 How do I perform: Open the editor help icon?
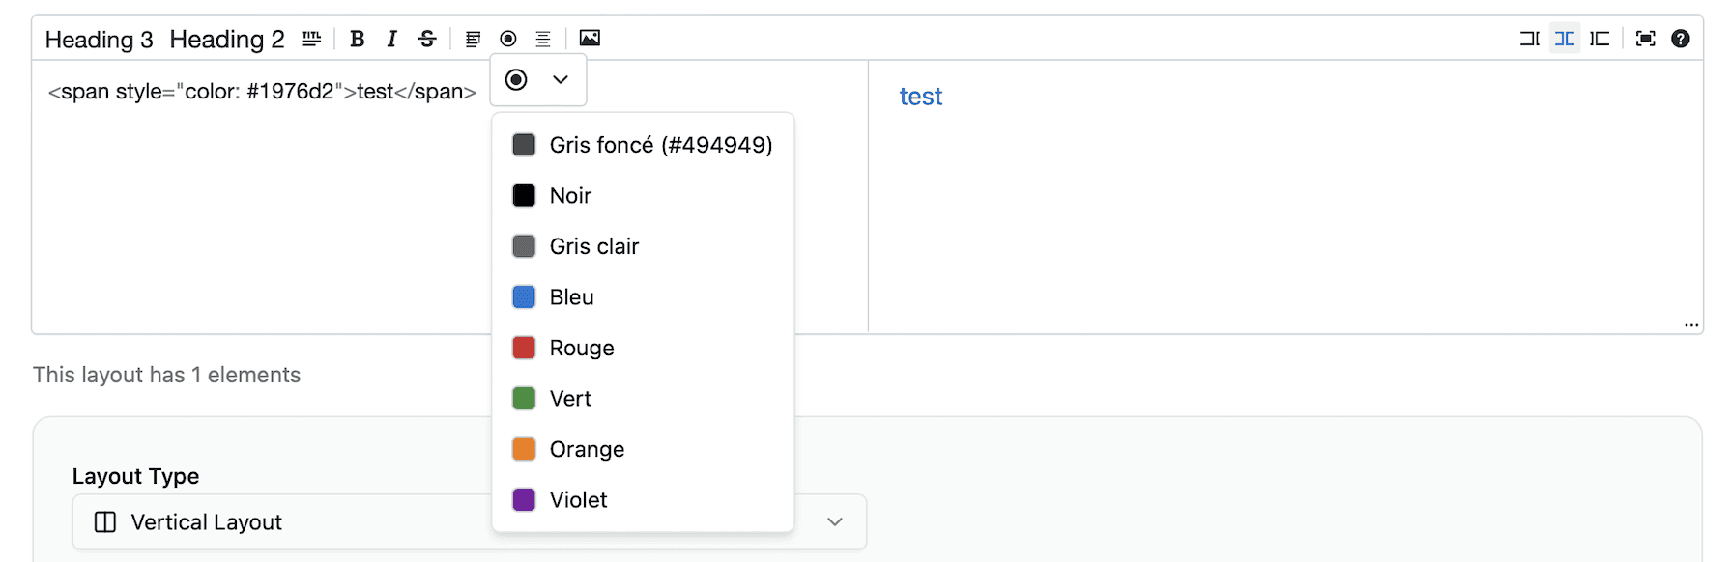pyautogui.click(x=1681, y=39)
